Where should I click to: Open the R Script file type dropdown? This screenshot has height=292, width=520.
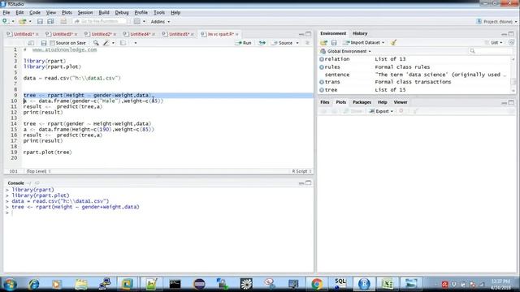tap(301, 171)
